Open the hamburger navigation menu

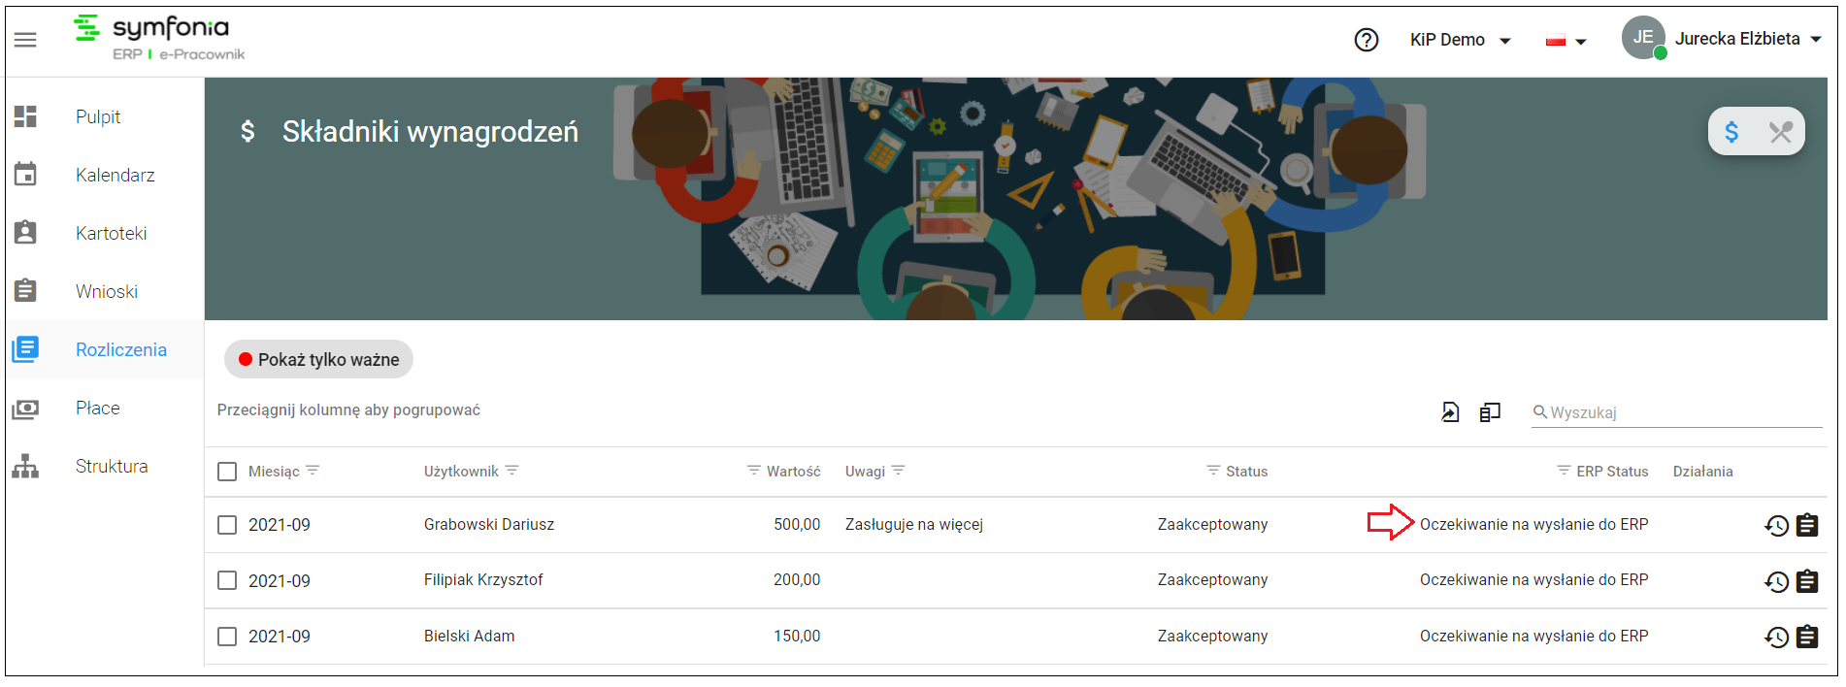25,40
